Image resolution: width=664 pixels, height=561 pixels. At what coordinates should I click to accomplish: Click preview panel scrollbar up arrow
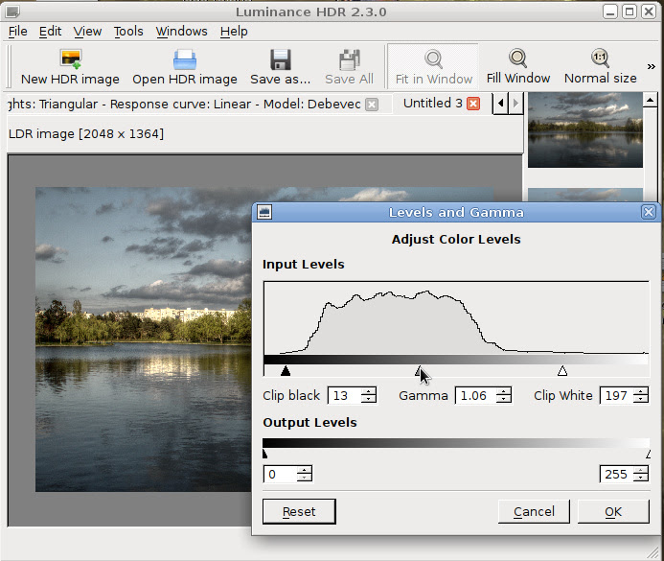pos(650,101)
